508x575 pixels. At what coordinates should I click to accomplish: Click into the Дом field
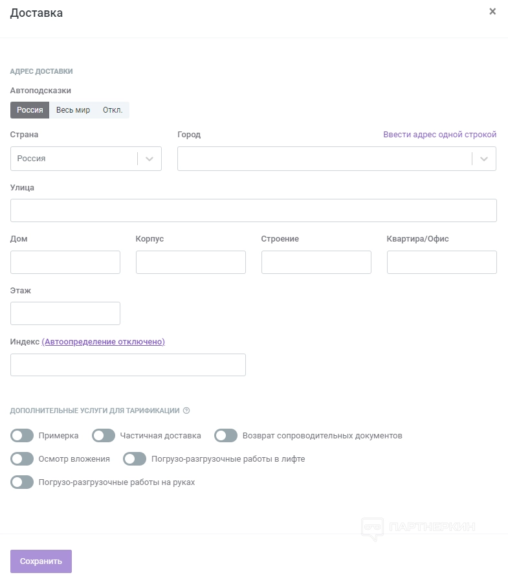(65, 262)
